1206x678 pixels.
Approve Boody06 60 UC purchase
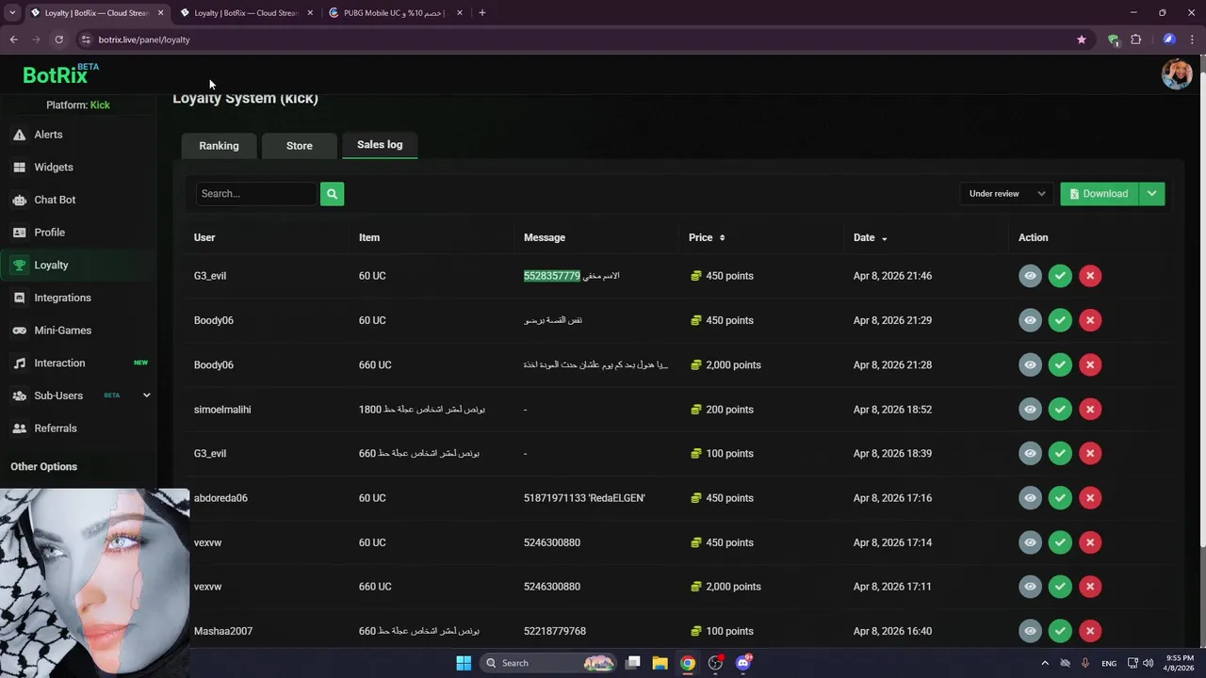1060,320
